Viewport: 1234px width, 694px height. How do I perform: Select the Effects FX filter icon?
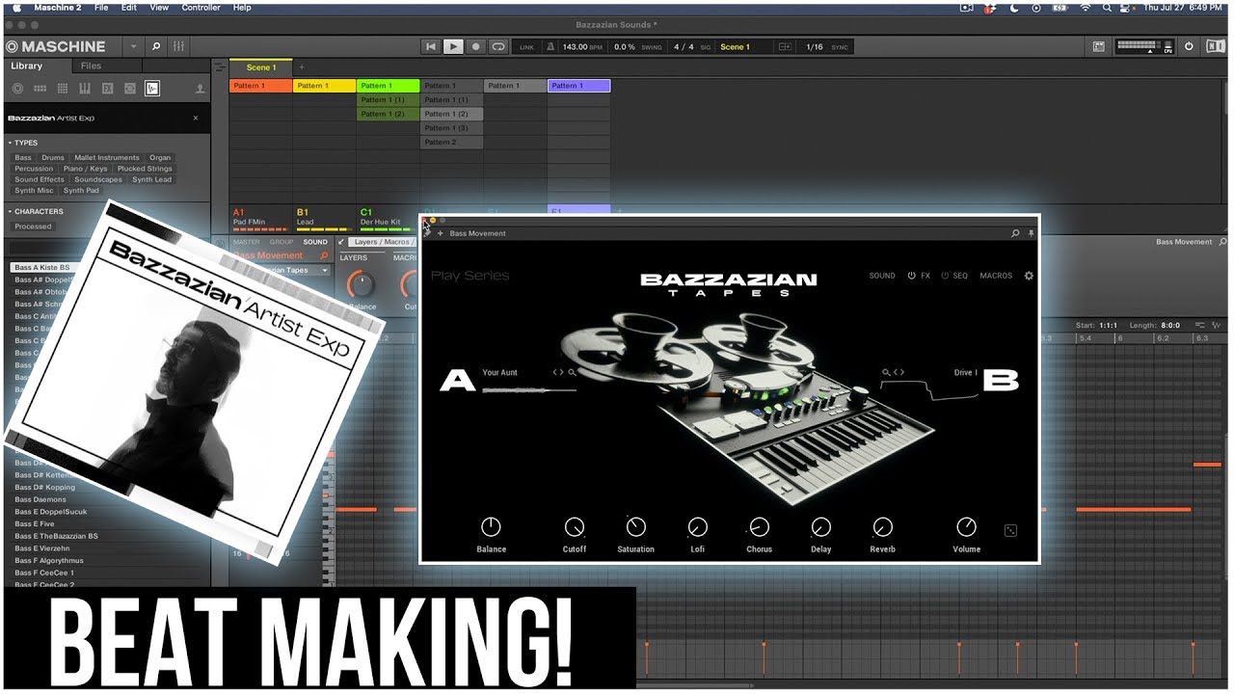[x=107, y=89]
